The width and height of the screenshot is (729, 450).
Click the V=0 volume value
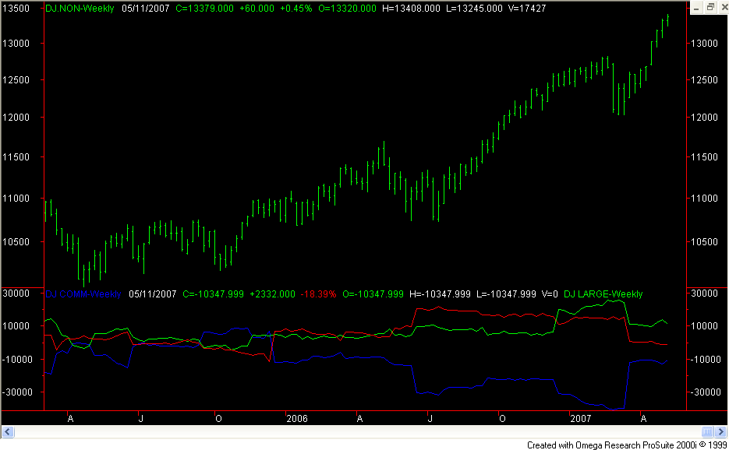(550, 294)
